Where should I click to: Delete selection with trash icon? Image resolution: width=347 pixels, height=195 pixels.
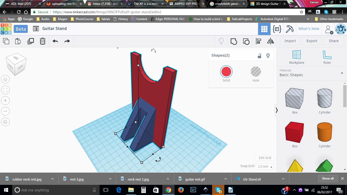coord(43,41)
